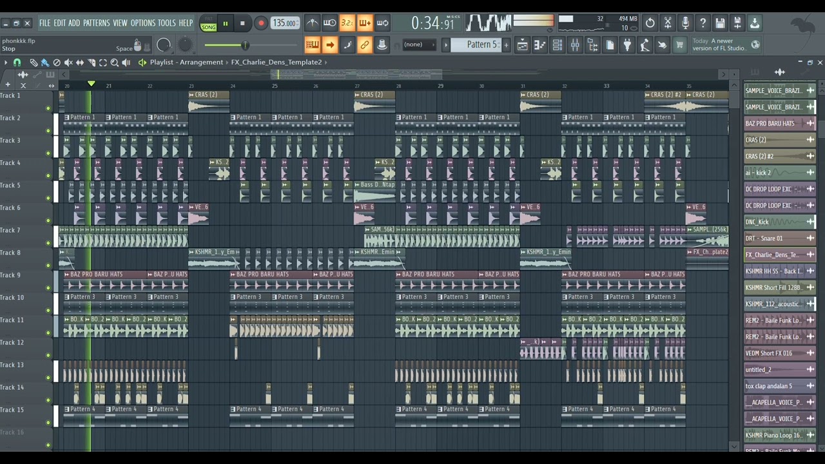The height and width of the screenshot is (464, 825).
Task: Click the undo history circular arrow icon
Action: 650,23
